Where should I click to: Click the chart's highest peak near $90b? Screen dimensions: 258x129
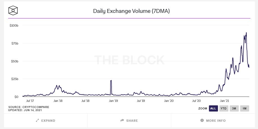coord(246,33)
